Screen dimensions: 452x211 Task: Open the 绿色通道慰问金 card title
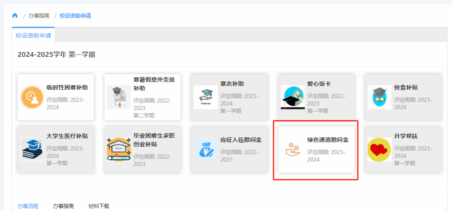328,140
